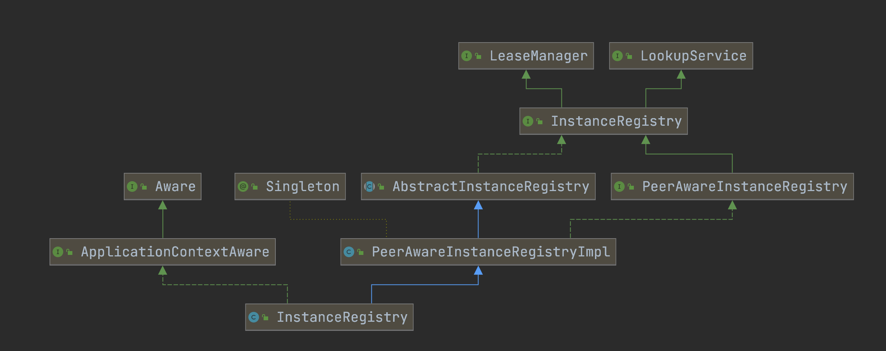
Task: Click the interface icon on ApplicationContextAware
Action: 58,252
